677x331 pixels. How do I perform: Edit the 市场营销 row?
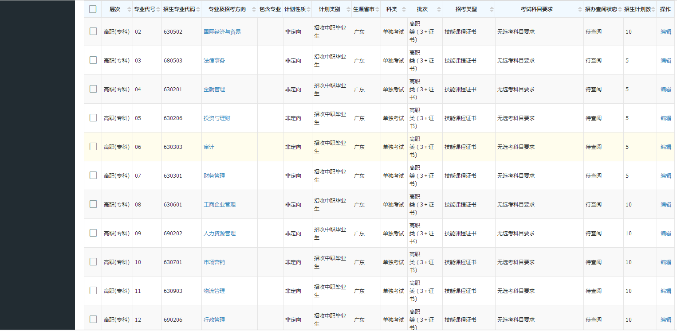click(x=666, y=262)
